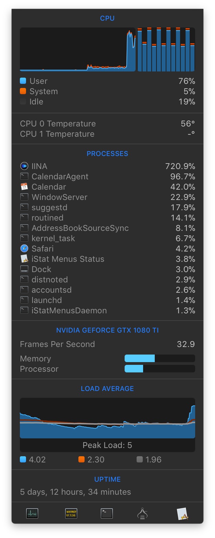This screenshot has height=538, width=215.
Task: Click the Dock process icon
Action: click(24, 269)
